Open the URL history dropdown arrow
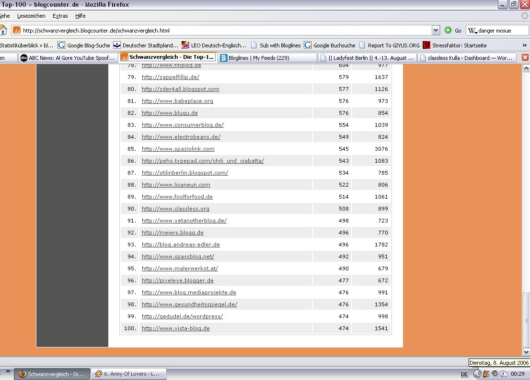Image resolution: width=530 pixels, height=380 pixels. (x=436, y=31)
